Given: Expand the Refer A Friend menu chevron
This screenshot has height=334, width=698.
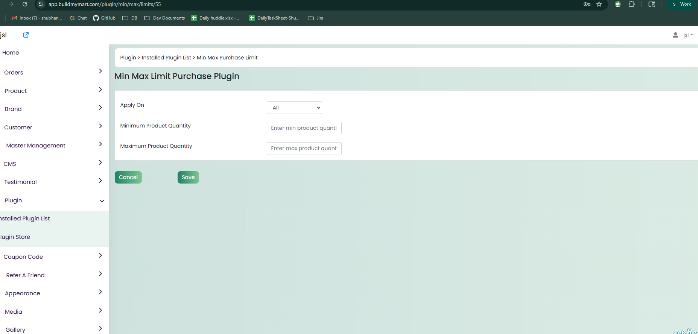Looking at the screenshot, I should 100,274.
